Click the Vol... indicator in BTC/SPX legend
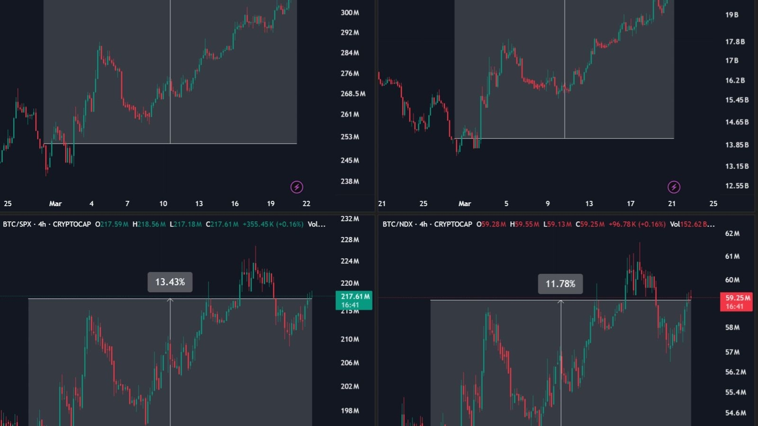Image resolution: width=758 pixels, height=426 pixels. [316, 224]
